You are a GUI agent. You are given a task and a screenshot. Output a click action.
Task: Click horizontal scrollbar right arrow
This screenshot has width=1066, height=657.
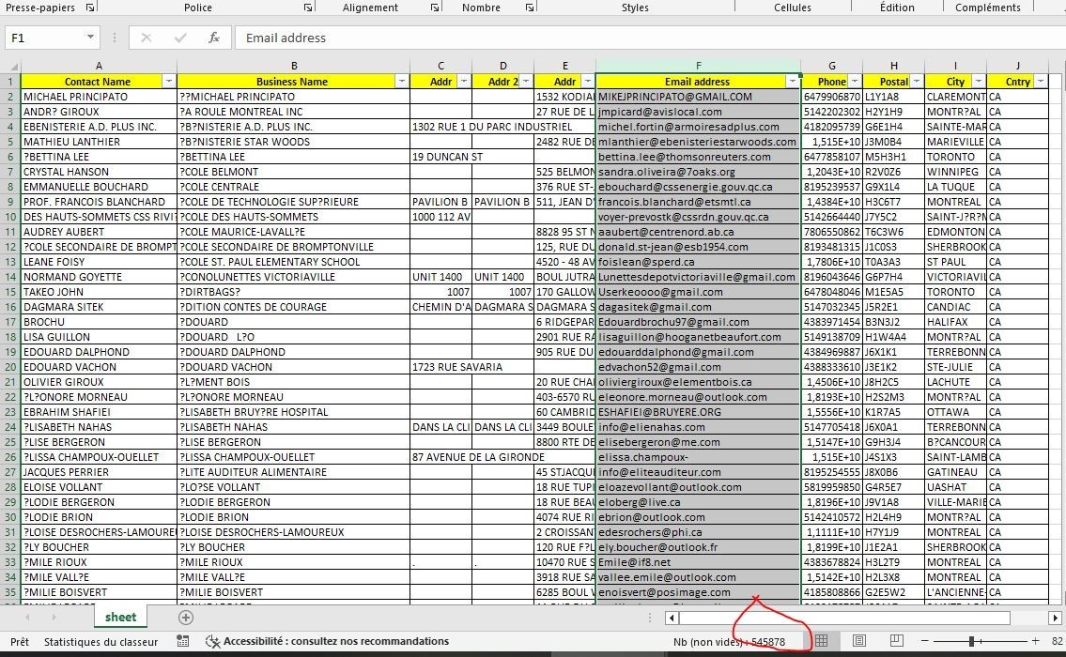click(1055, 618)
